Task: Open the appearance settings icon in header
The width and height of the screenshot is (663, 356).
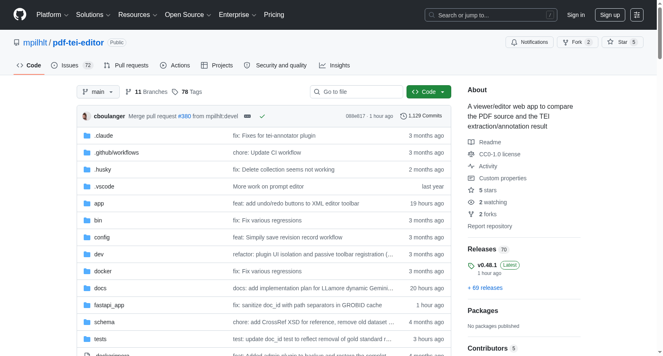Action: 637,15
